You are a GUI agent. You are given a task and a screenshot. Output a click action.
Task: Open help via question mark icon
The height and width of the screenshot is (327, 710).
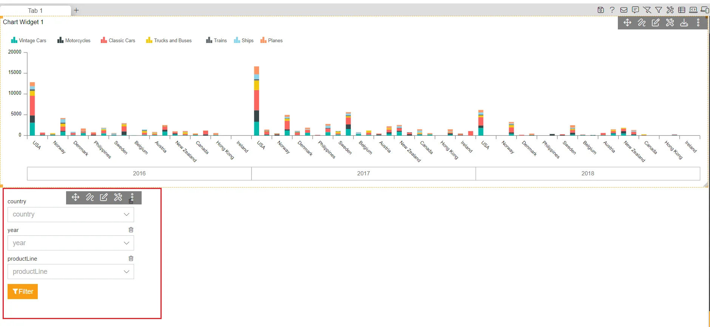coord(612,10)
